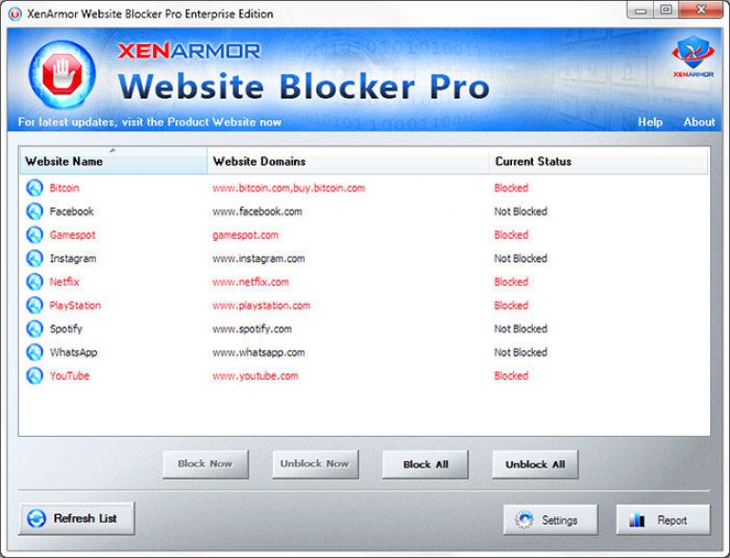
Task: Select the Netflix website name
Action: (65, 282)
